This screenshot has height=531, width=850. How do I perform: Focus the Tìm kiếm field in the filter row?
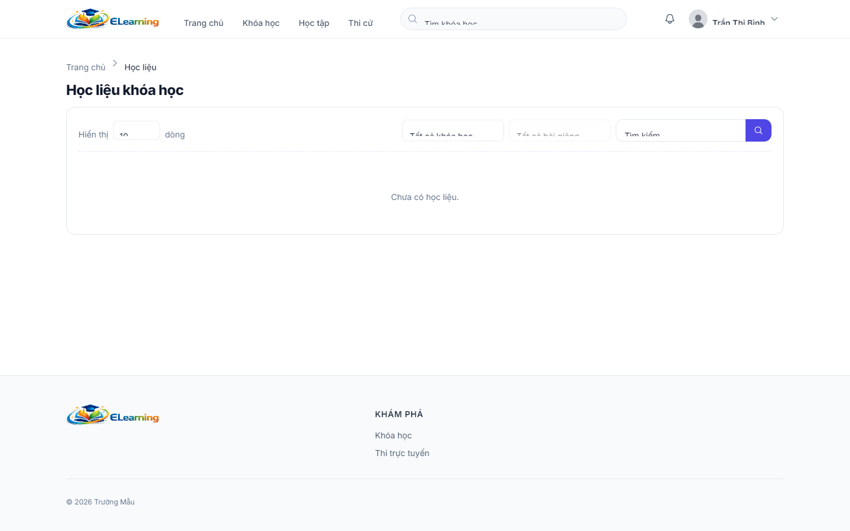[x=681, y=130]
